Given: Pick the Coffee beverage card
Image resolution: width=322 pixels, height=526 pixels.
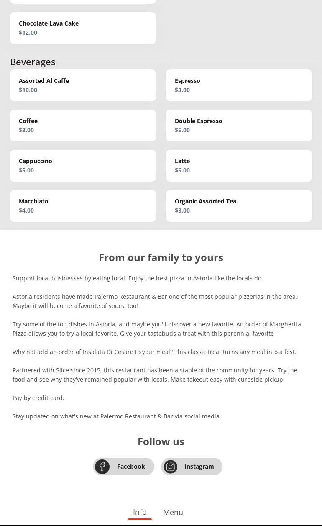Looking at the screenshot, I should point(83,126).
